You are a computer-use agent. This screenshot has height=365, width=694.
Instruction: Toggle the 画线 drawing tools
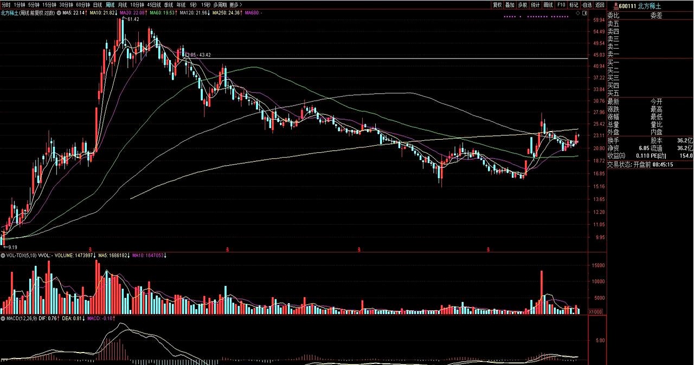(548, 4)
